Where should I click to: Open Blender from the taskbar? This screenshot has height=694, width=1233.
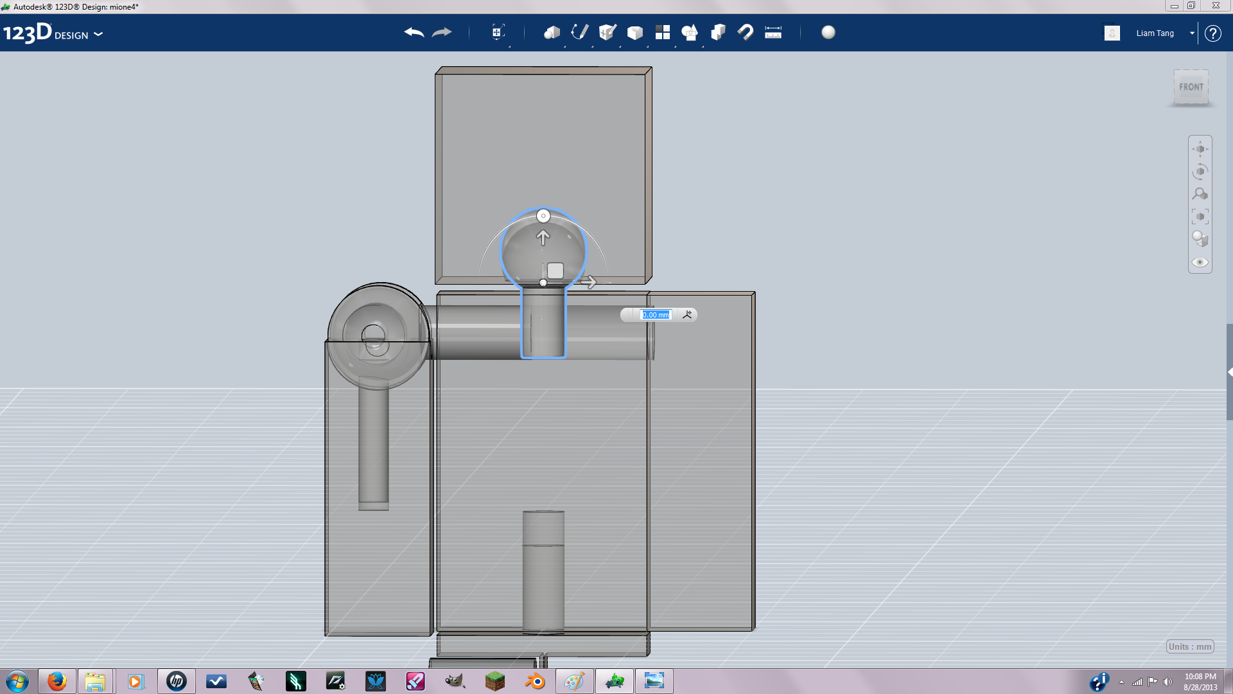[x=534, y=681]
